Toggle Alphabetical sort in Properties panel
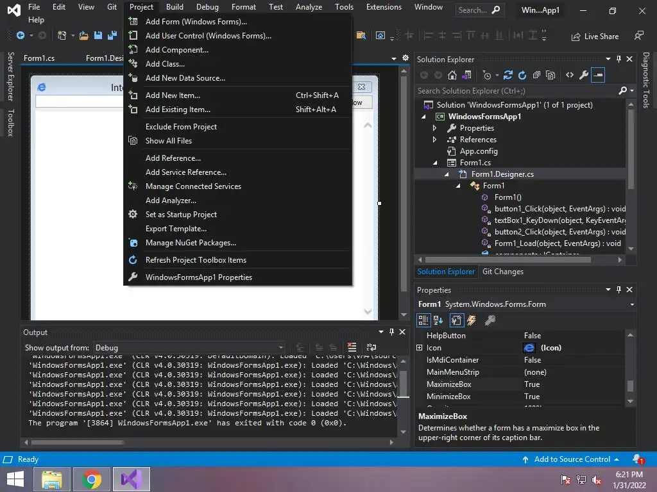Image resolution: width=657 pixels, height=492 pixels. (438, 320)
